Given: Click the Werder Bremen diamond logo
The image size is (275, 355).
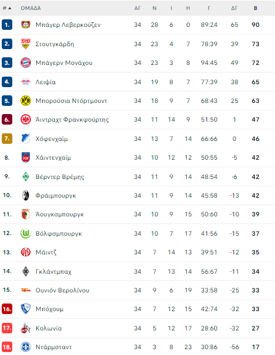Looking at the screenshot, I should point(26,177).
